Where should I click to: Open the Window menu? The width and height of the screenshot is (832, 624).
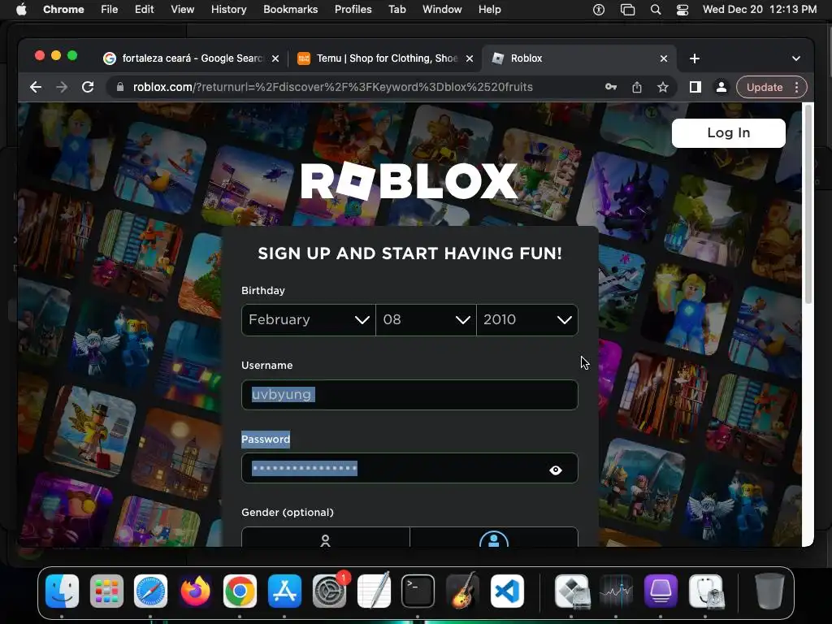click(x=442, y=9)
